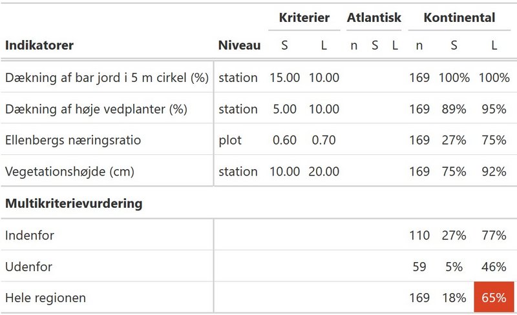Select the 110 count in Indenfor row
Viewport: 517px width, 315px height.
419,235
